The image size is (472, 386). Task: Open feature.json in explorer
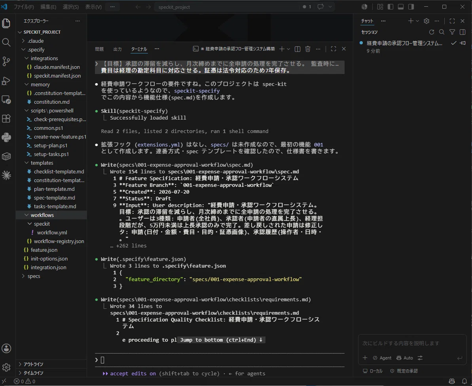44,250
